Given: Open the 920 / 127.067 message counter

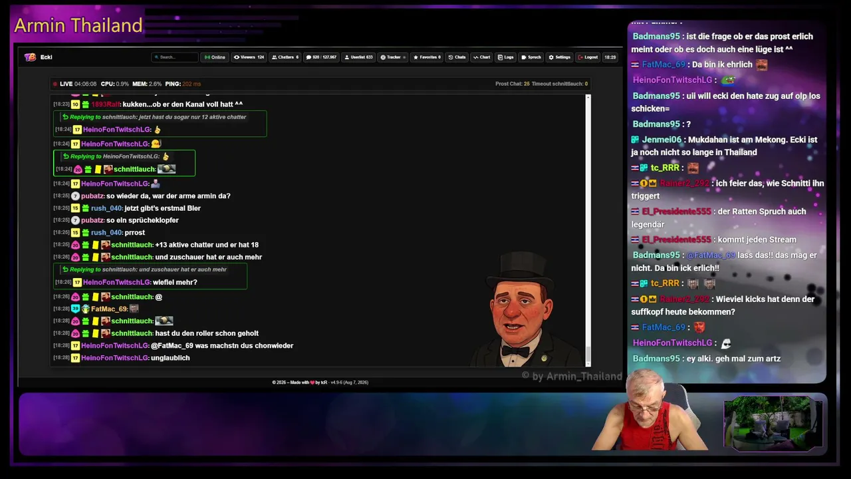Looking at the screenshot, I should point(321,57).
